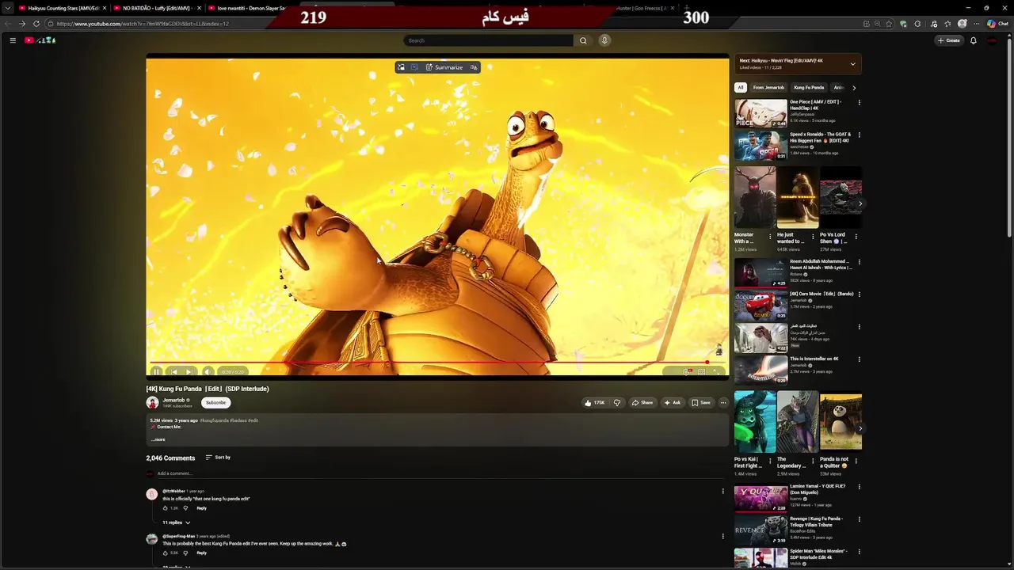1014x570 pixels.
Task: Subscribe to Jemartob channel
Action: click(215, 403)
